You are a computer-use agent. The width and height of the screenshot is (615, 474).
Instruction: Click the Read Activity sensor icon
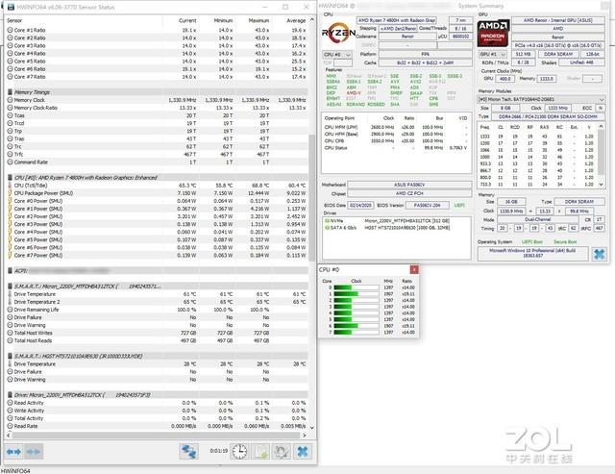(11, 403)
